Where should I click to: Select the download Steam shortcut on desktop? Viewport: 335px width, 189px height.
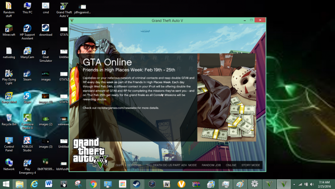[46, 30]
